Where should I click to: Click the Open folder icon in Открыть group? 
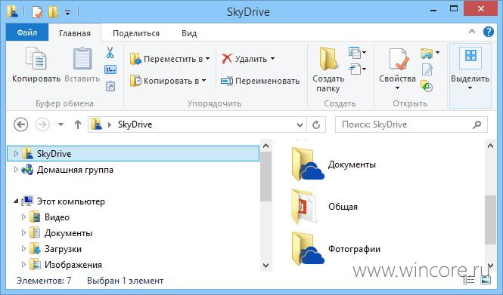click(427, 53)
